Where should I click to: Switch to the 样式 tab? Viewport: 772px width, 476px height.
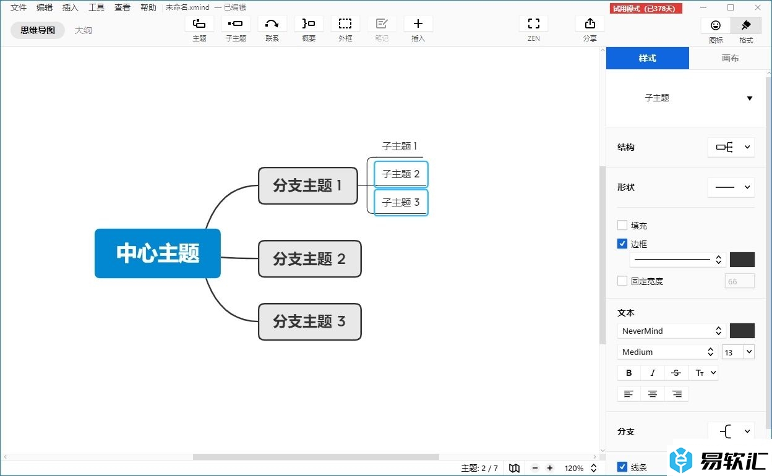pyautogui.click(x=647, y=58)
